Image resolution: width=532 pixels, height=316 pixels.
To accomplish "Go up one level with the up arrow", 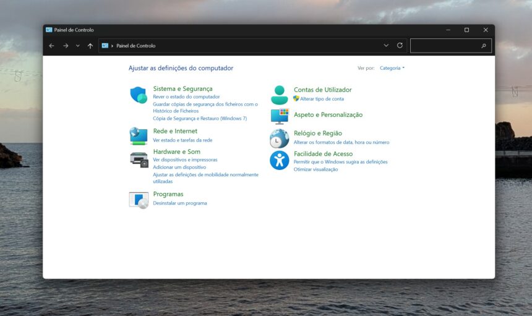I will [x=90, y=46].
